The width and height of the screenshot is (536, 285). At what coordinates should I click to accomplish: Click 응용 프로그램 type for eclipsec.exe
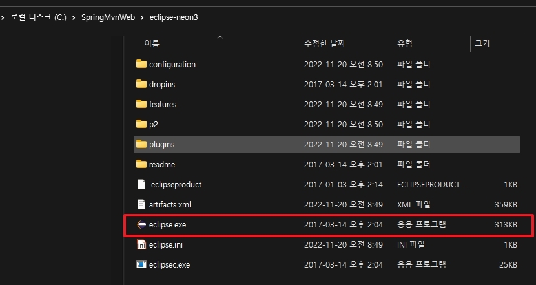point(421,265)
